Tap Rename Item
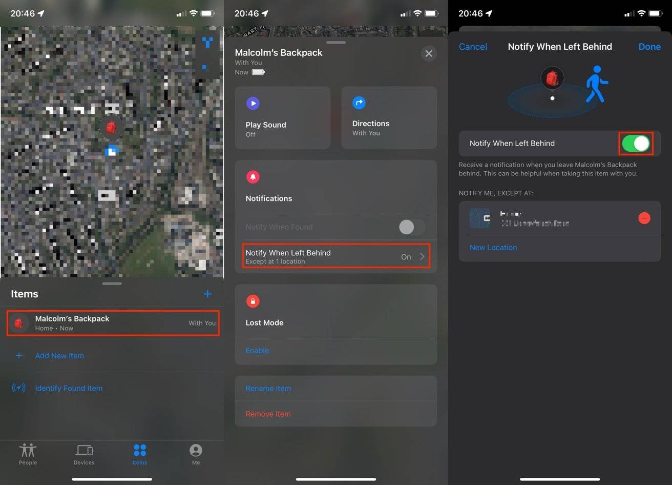Viewport: 672px width, 485px height. tap(268, 388)
